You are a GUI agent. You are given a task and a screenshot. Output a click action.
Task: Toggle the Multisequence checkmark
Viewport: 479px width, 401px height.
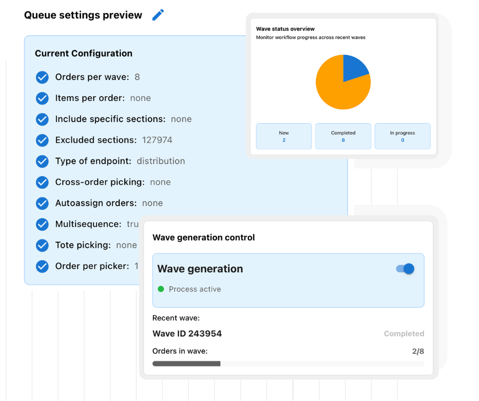click(x=42, y=224)
